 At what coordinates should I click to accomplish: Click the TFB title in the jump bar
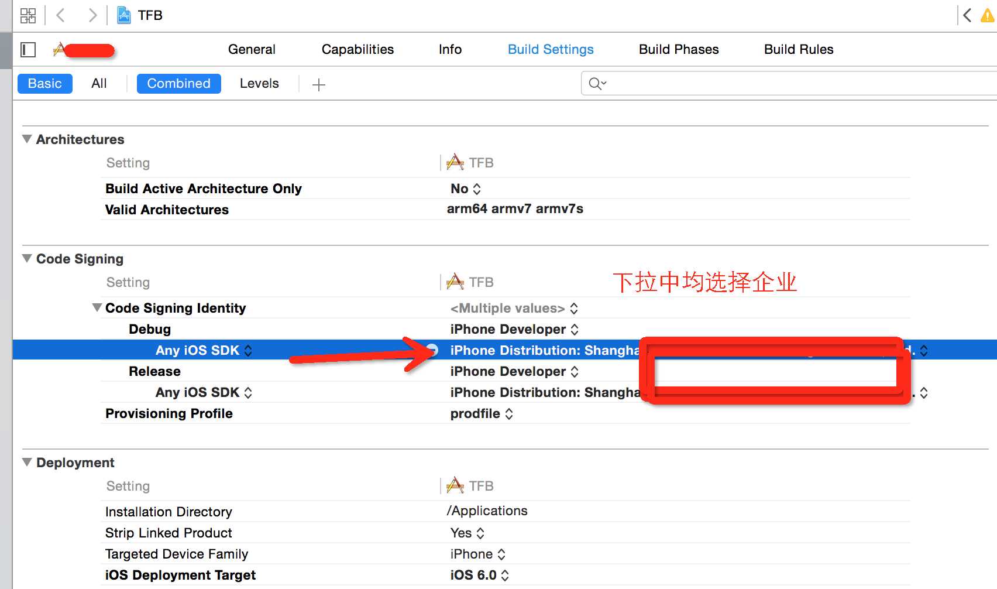[150, 15]
